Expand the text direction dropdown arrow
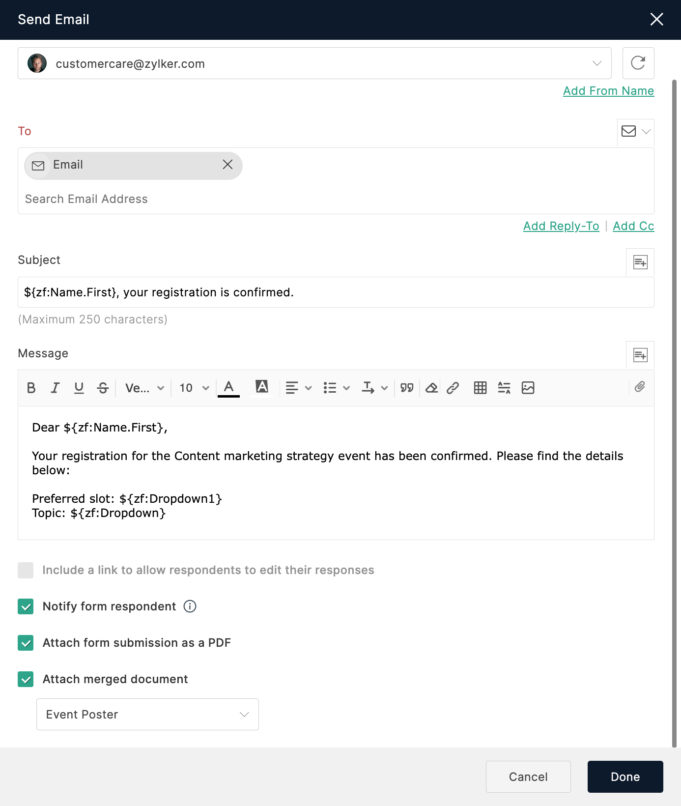This screenshot has height=806, width=681. [x=385, y=388]
